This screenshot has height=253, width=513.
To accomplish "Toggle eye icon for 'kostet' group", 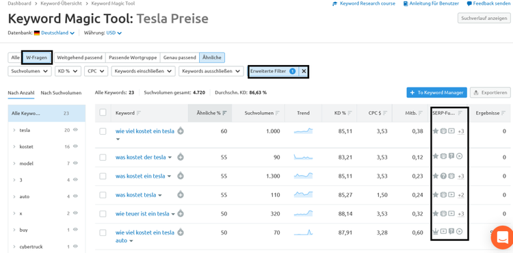I will [x=75, y=146].
